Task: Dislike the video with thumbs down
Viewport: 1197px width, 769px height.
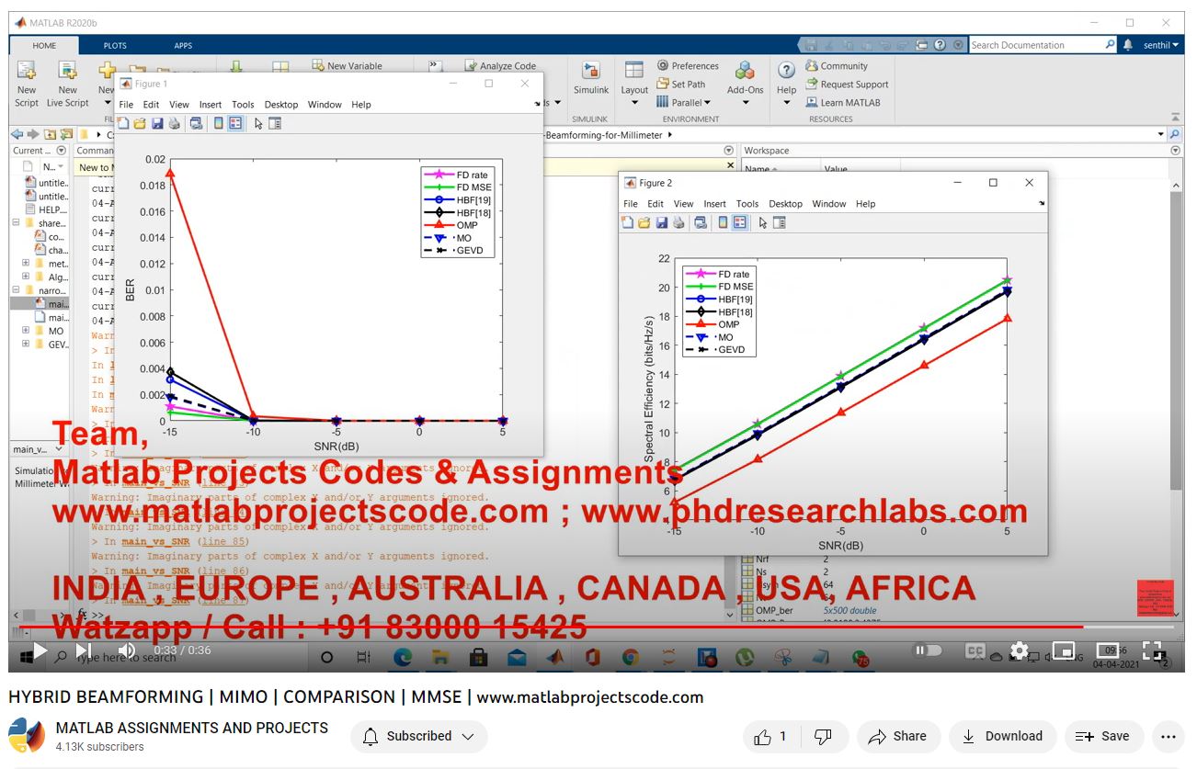Action: (x=824, y=736)
